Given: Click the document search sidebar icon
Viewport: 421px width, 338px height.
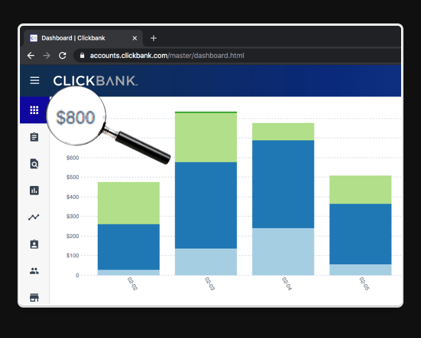Looking at the screenshot, I should tap(34, 164).
